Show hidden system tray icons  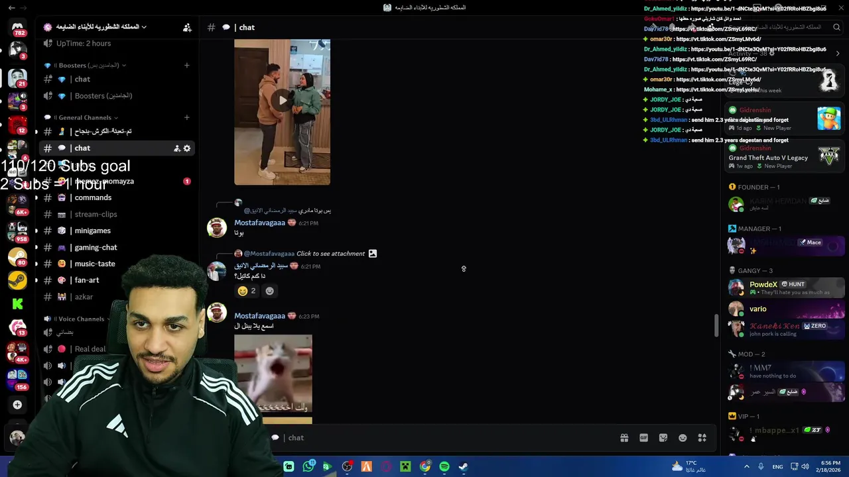746,466
